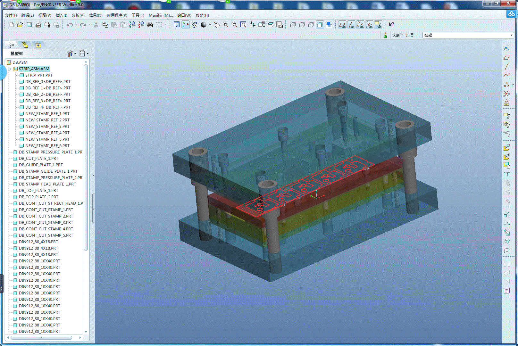This screenshot has width=518, height=346.
Task: Select the datum plane tool in right toolbar
Action: 506,58
